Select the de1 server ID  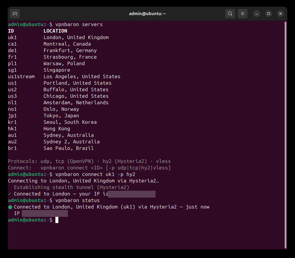pos(12,50)
